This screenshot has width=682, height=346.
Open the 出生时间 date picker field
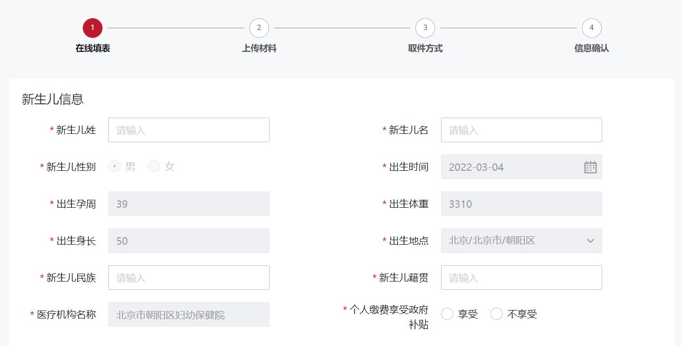512,167
